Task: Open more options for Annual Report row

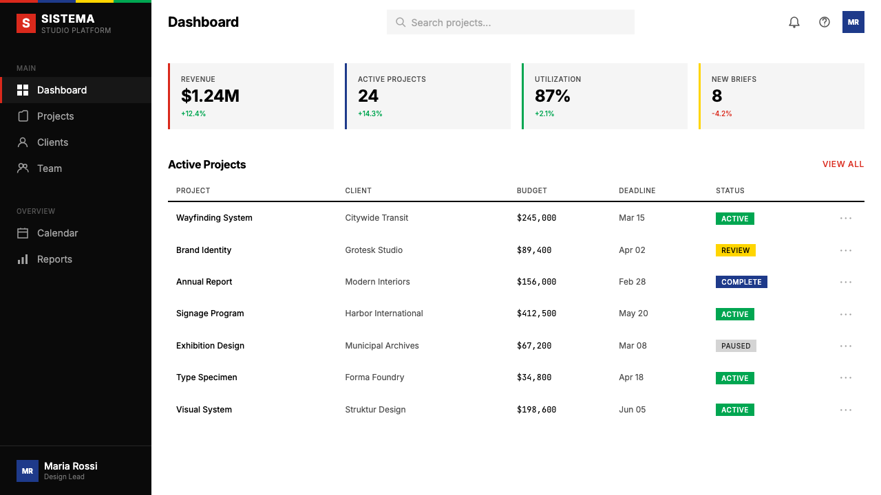Action: click(846, 282)
